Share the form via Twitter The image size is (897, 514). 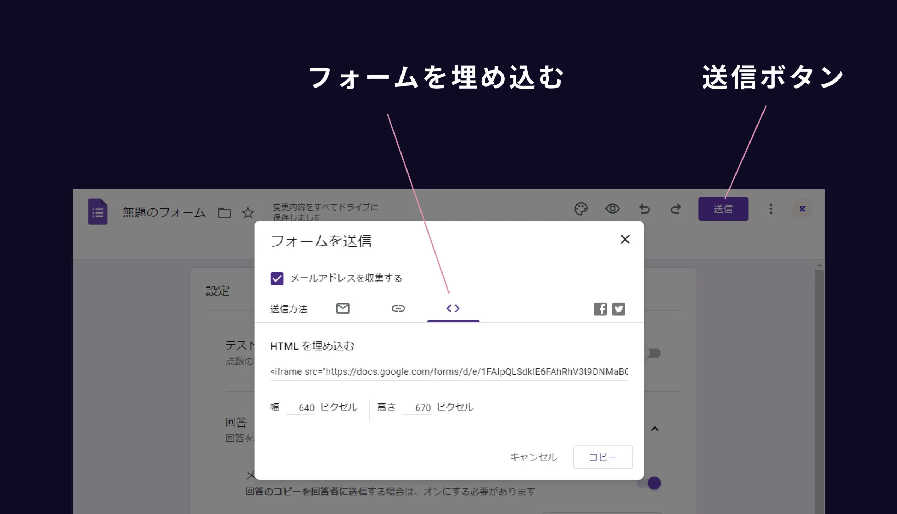(x=618, y=309)
